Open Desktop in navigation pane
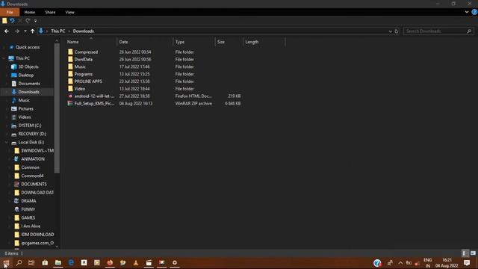This screenshot has height=269, width=478. (x=26, y=75)
